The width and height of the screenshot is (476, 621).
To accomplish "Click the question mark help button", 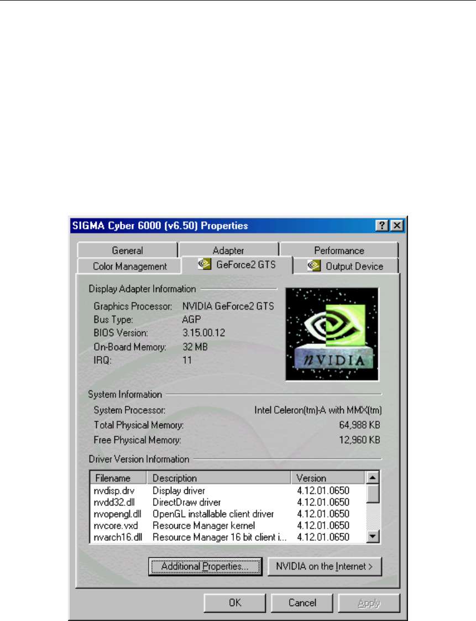I will click(382, 226).
